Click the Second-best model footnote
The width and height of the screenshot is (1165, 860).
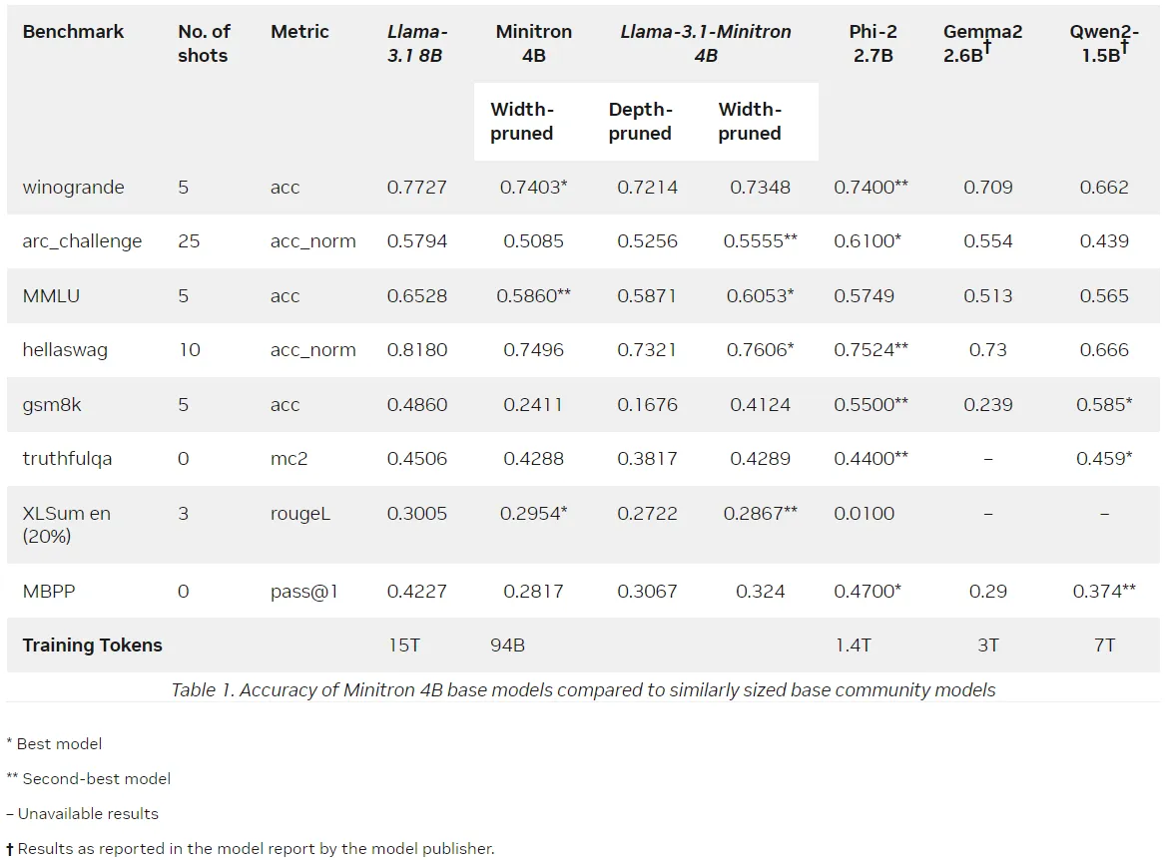[x=89, y=778]
